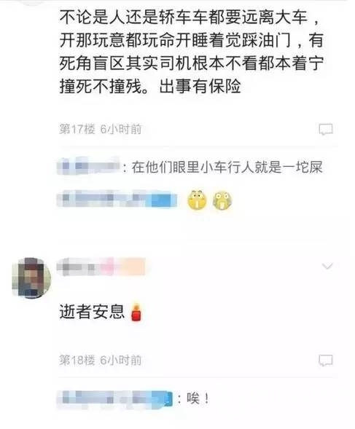Open the comment about 远离大车
The image size is (355, 429).
(191, 52)
